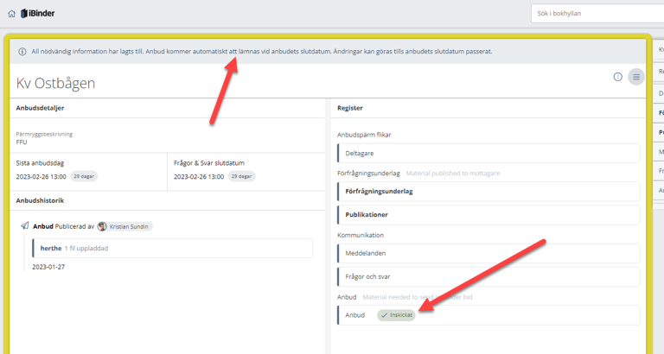Open Frågor och svar section
The width and height of the screenshot is (664, 354).
(x=488, y=276)
